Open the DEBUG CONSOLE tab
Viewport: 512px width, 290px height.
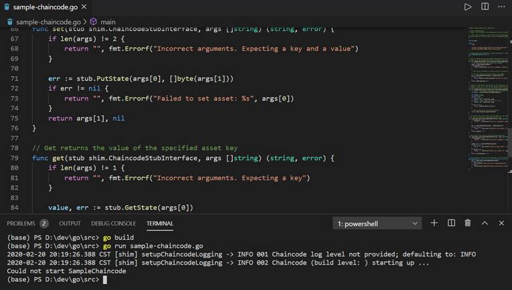coord(113,223)
